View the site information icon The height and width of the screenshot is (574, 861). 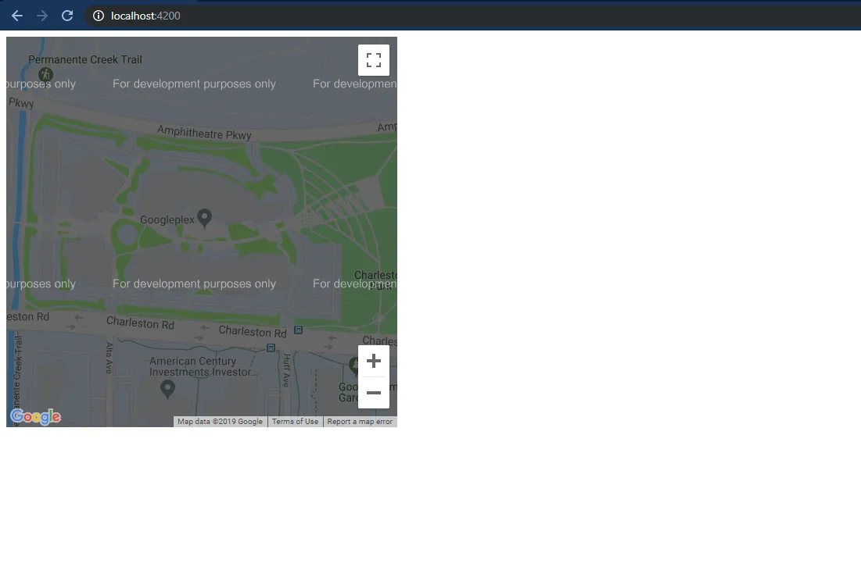[x=99, y=16]
